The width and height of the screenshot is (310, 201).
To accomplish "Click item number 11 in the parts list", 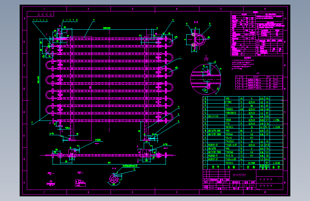I will pyautogui.click(x=205, y=127).
